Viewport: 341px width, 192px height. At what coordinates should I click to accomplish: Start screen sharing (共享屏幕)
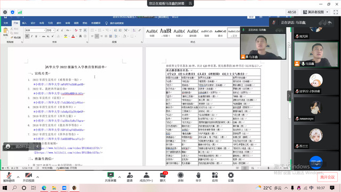110,177
